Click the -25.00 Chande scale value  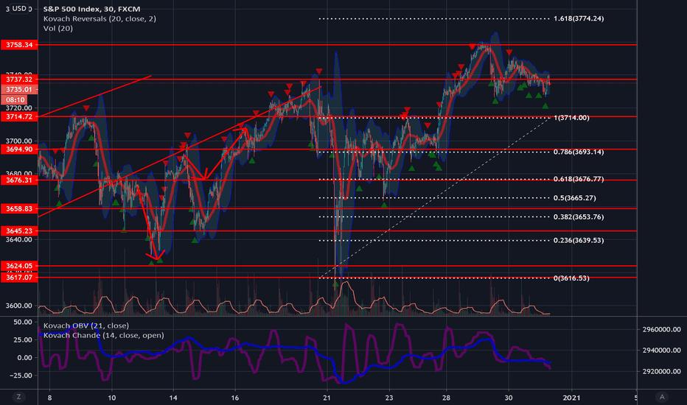coord(20,376)
